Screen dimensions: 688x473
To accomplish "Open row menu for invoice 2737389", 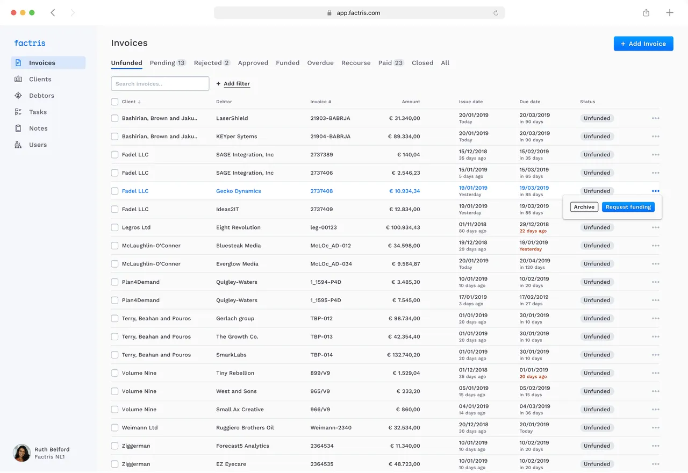I will [655, 155].
